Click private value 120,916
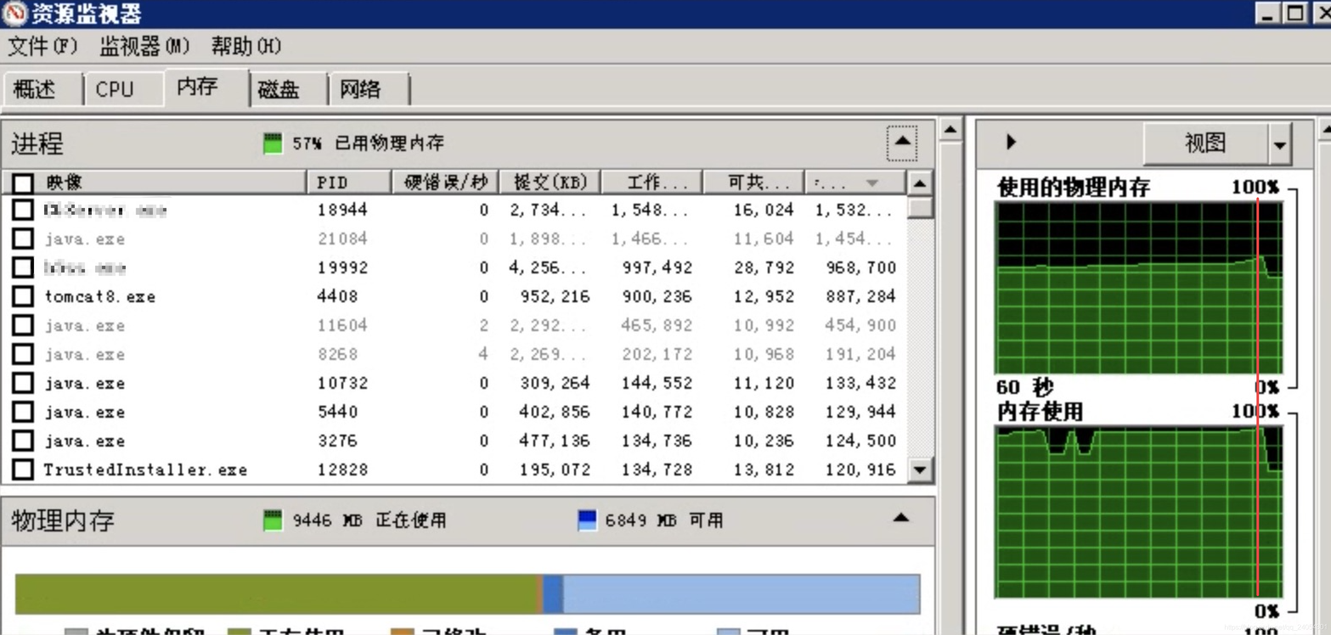This screenshot has width=1331, height=635. [x=860, y=470]
